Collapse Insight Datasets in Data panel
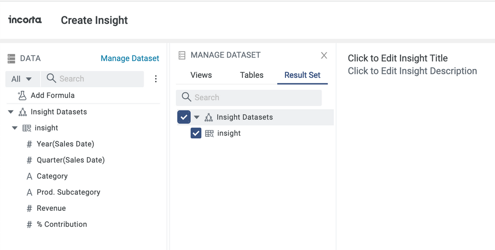Image resolution: width=495 pixels, height=250 pixels. [x=11, y=112]
